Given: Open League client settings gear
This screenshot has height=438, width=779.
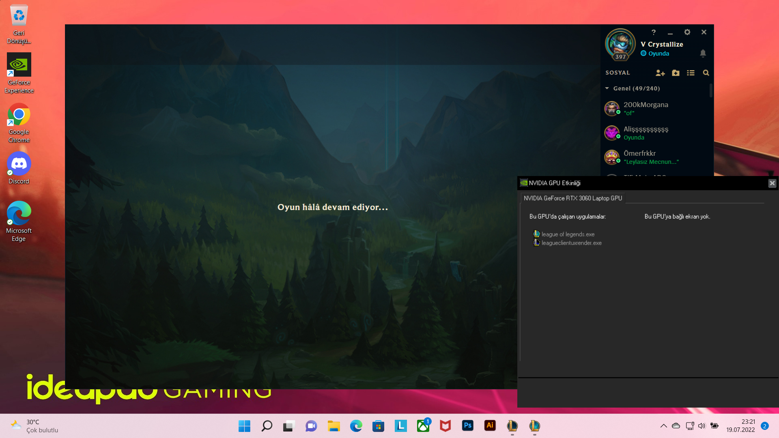Looking at the screenshot, I should [x=687, y=32].
